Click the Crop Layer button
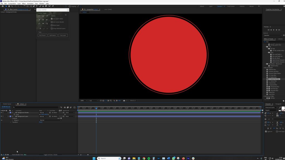The width and height of the screenshot is (285, 160). (x=63, y=35)
